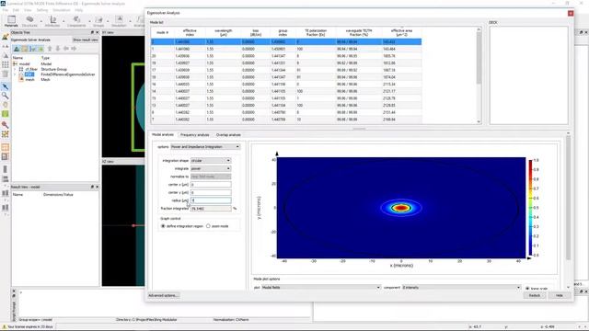Open the Attributes toolbar dropdown arrow
This screenshot has height=331, width=589.
pos(64,22)
